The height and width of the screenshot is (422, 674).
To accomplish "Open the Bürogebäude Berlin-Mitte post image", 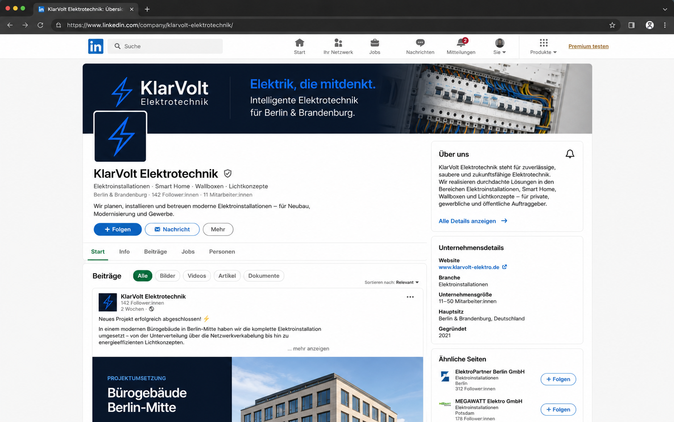I will (258, 389).
